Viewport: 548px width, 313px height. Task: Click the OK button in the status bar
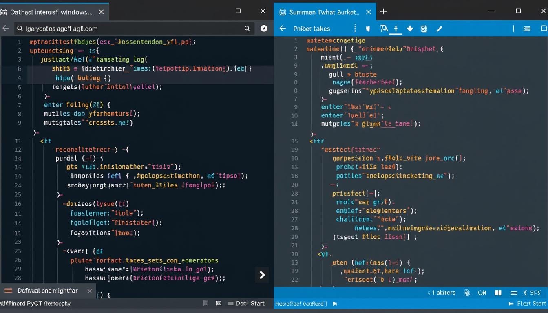tap(482, 293)
